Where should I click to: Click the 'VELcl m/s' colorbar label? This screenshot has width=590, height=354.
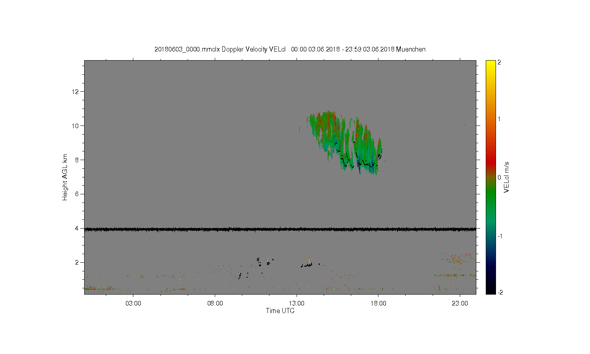click(507, 177)
